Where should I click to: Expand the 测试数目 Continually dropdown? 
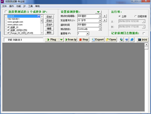100,29
